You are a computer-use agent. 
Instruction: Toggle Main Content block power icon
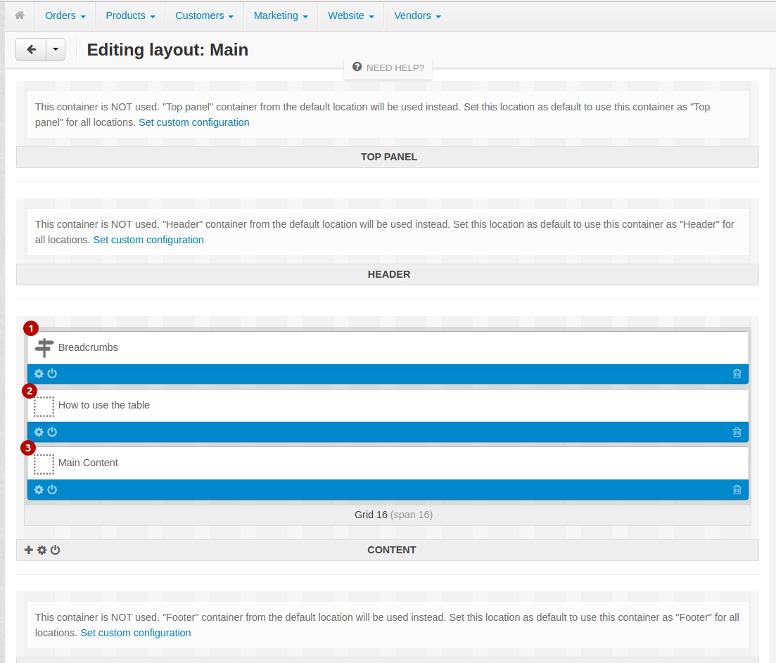[x=52, y=489]
